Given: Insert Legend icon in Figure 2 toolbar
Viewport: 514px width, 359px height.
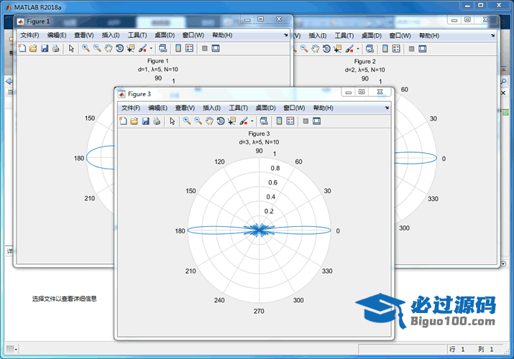Looking at the screenshot, I should [x=396, y=49].
